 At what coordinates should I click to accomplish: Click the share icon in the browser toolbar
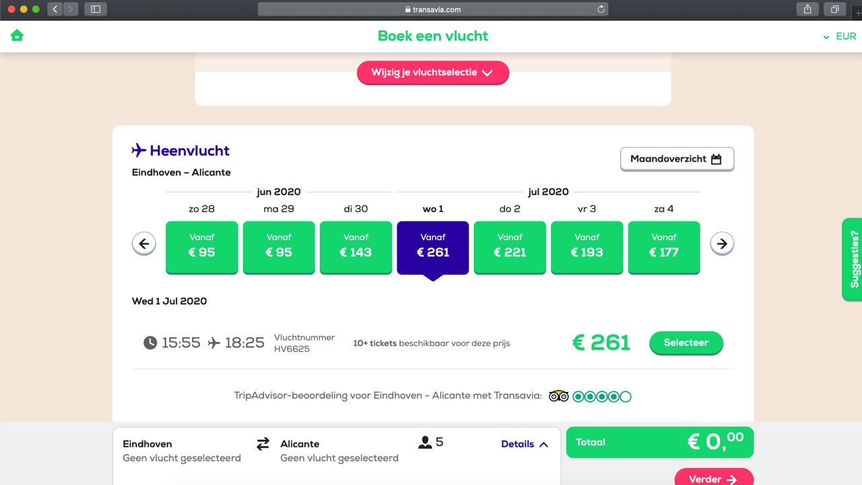click(x=806, y=9)
